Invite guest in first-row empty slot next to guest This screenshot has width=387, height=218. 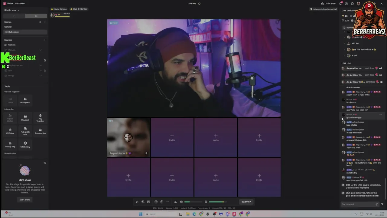pos(172,137)
